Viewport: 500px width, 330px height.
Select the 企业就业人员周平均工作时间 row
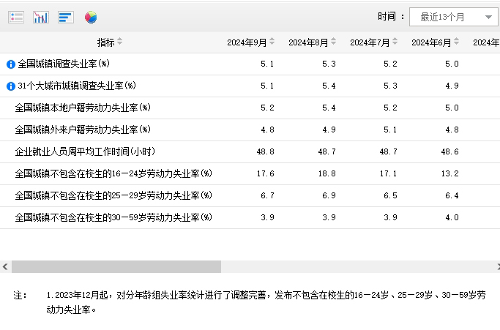click(x=85, y=151)
